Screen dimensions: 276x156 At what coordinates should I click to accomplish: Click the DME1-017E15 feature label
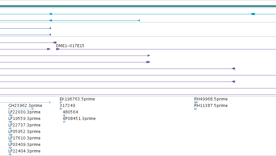pos(70,46)
